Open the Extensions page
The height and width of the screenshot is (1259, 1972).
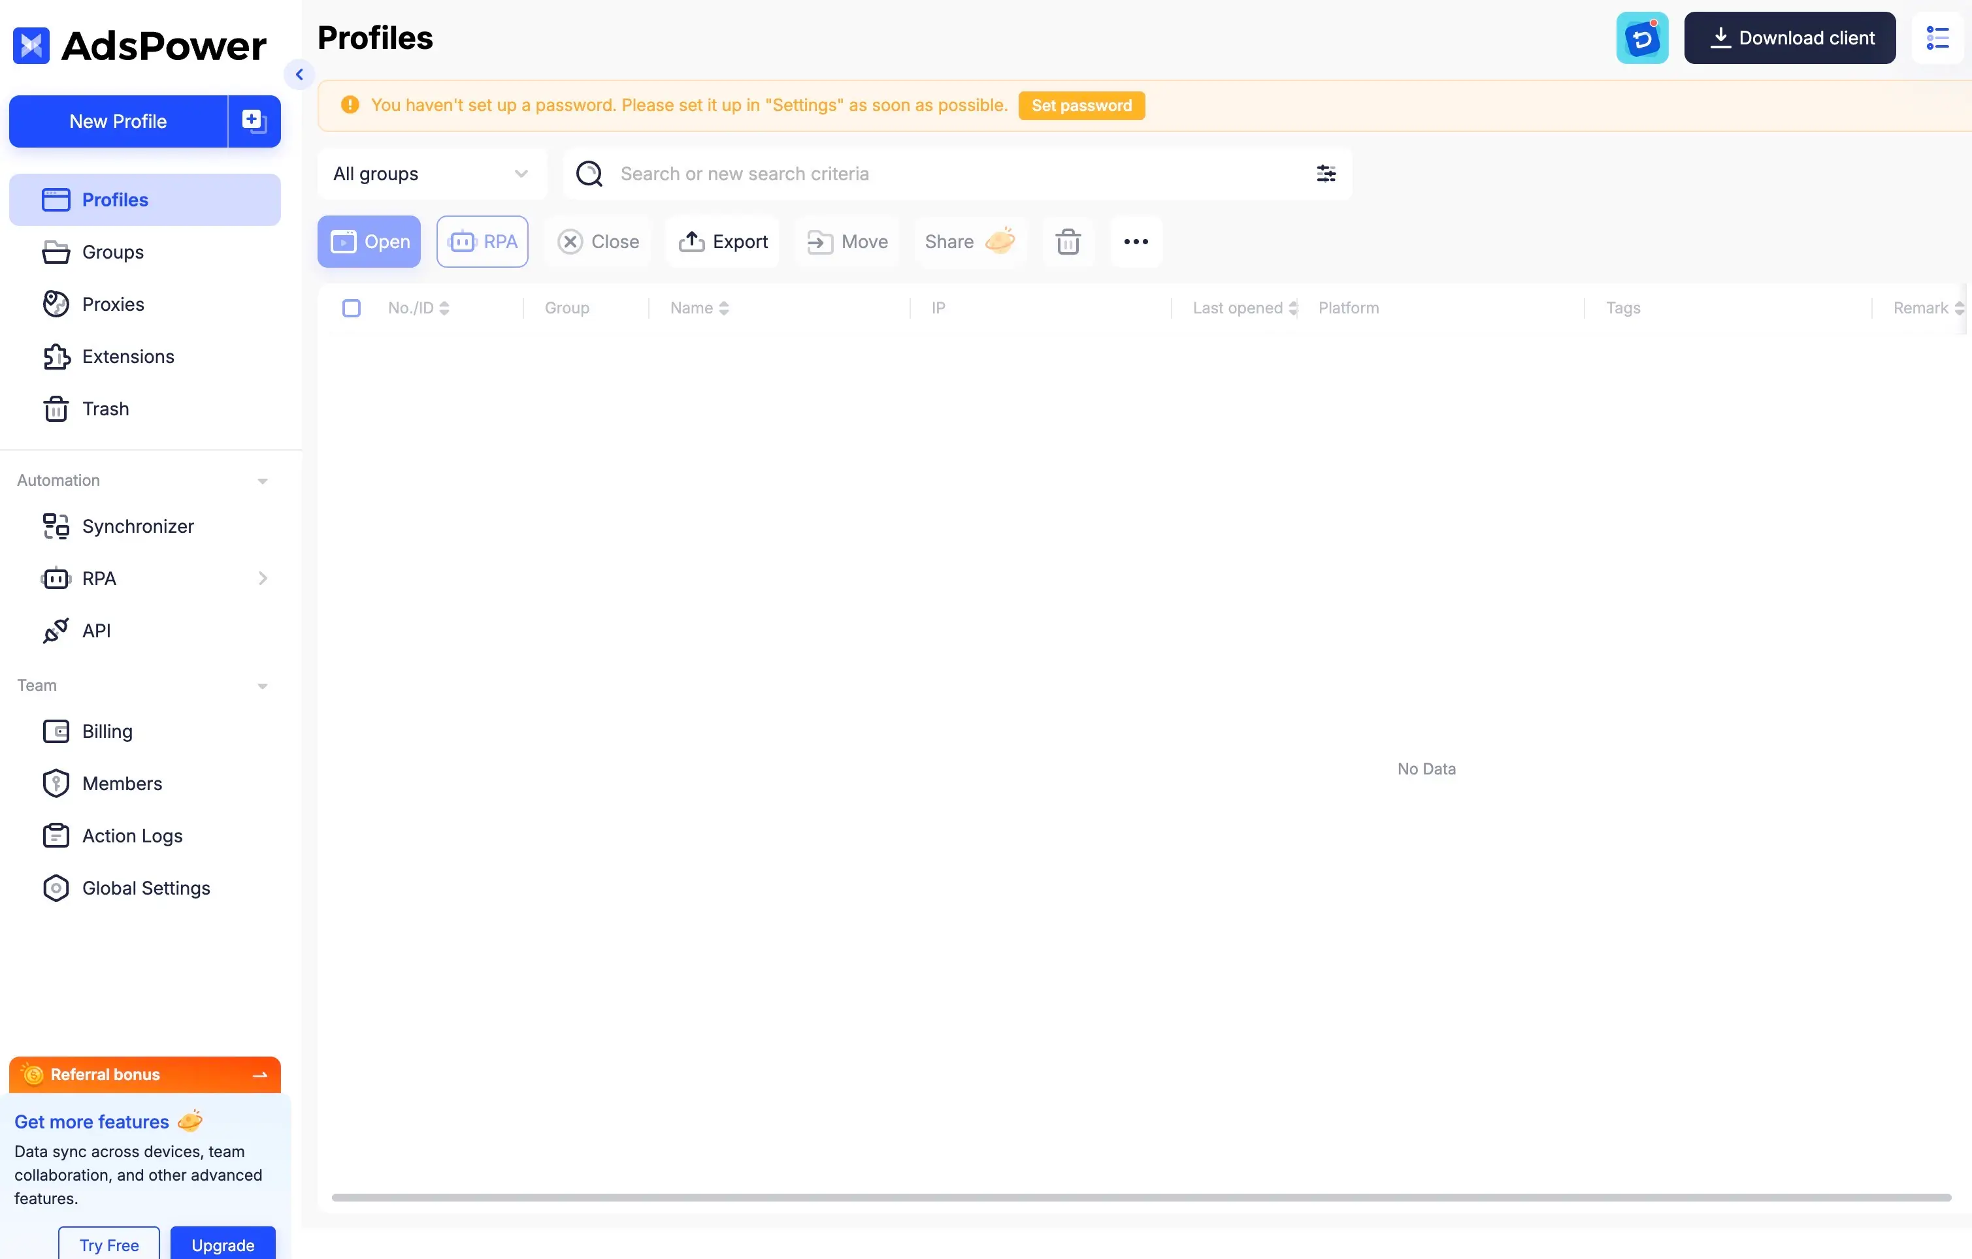145,357
